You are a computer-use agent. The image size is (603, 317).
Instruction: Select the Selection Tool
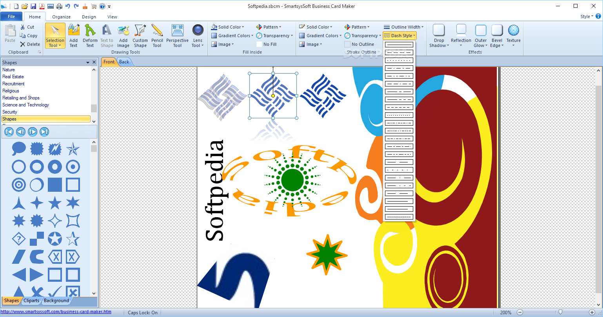click(x=55, y=36)
